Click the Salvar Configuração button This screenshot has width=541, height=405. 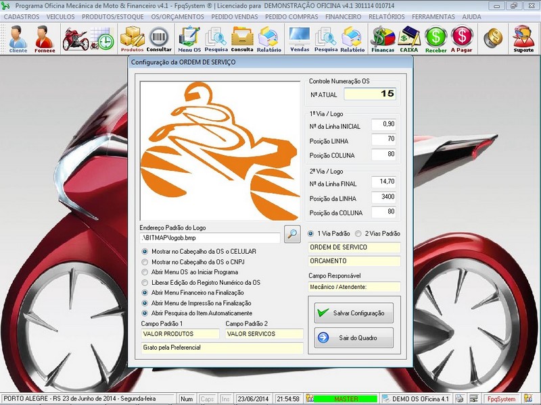[x=354, y=313]
